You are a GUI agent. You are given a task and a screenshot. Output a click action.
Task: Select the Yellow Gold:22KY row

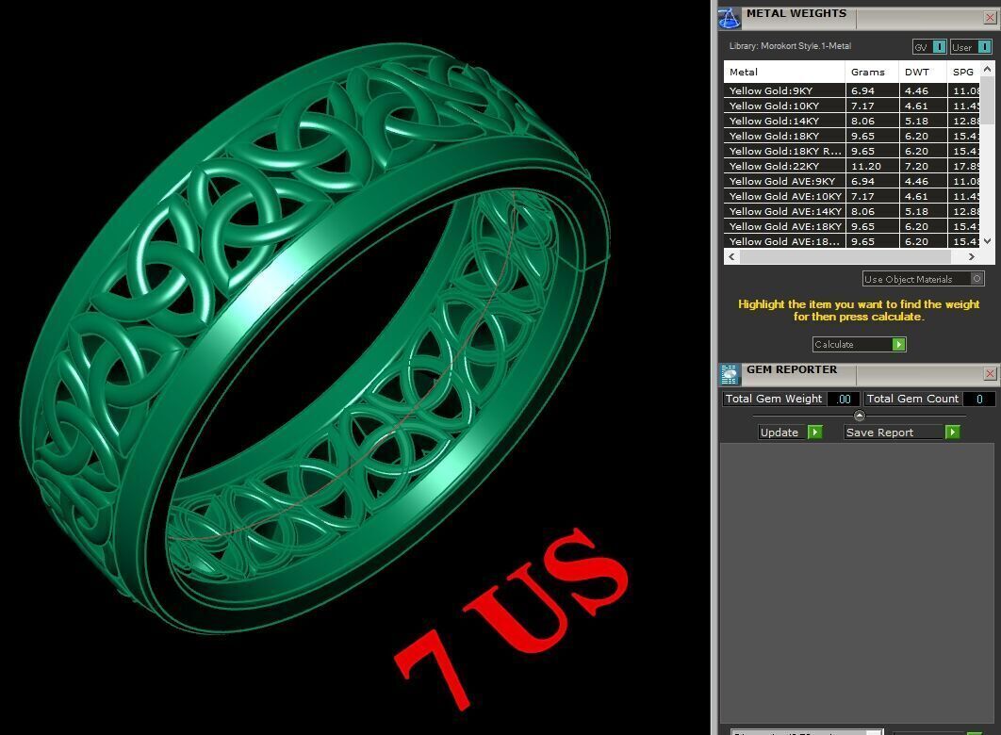coord(852,166)
